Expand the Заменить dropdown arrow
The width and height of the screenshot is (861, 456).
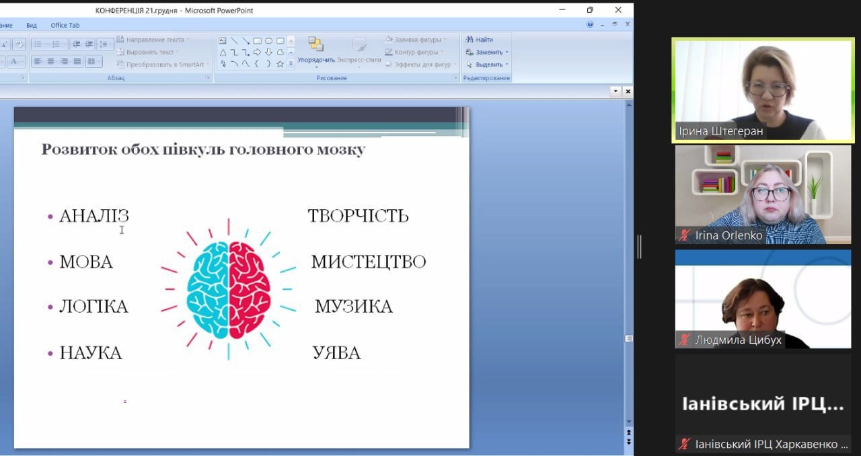tap(507, 52)
